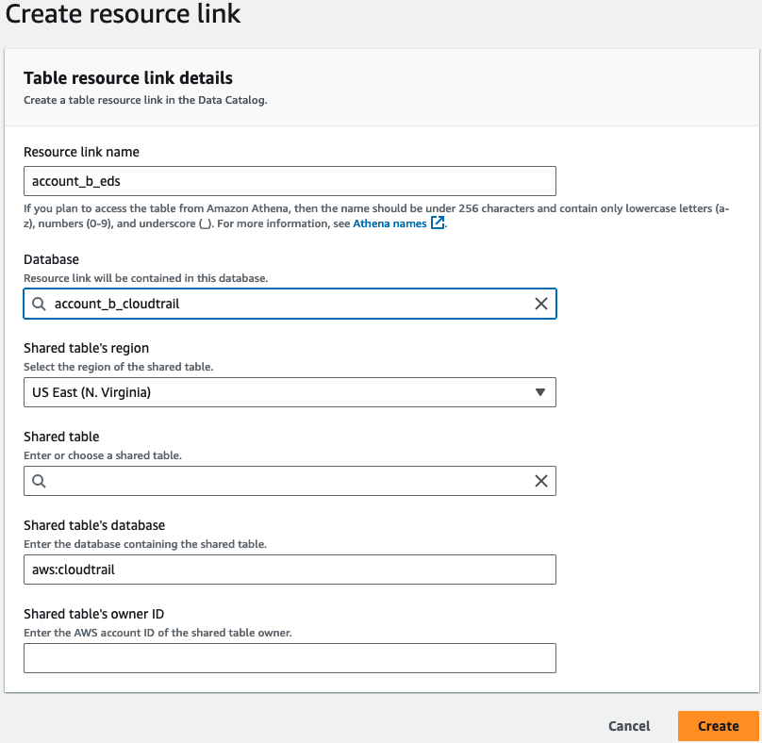Click the Shared table's database label
762x743 pixels.
[94, 526]
